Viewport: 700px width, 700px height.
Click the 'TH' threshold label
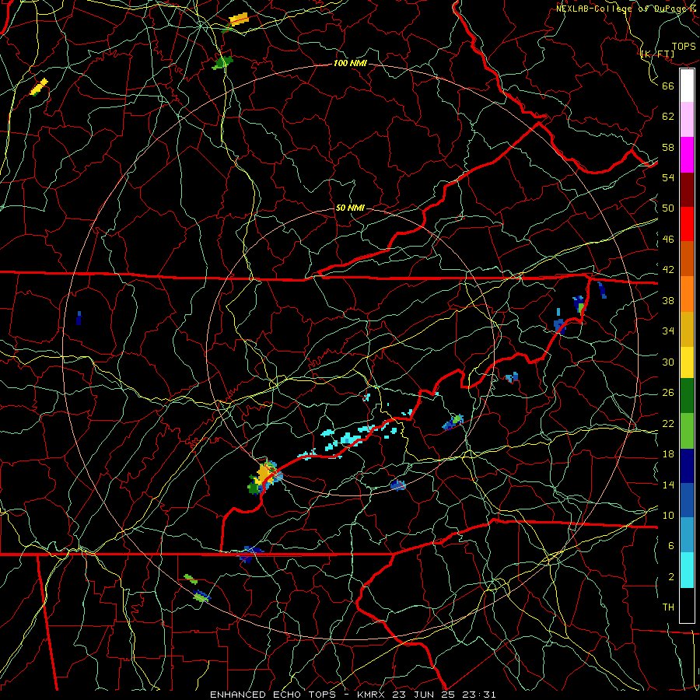668,607
